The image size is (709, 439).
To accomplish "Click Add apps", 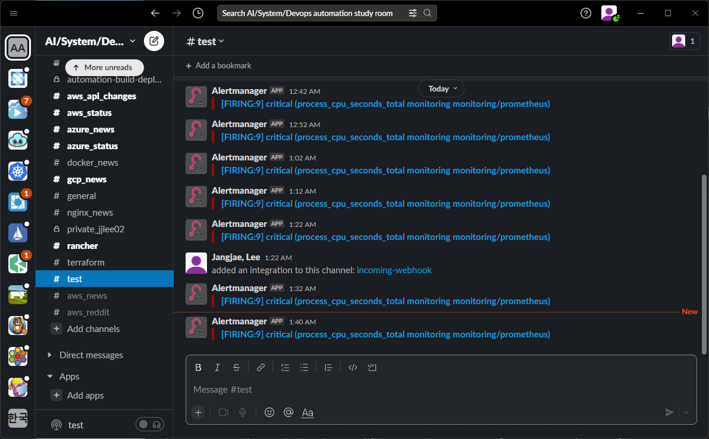I will click(85, 395).
